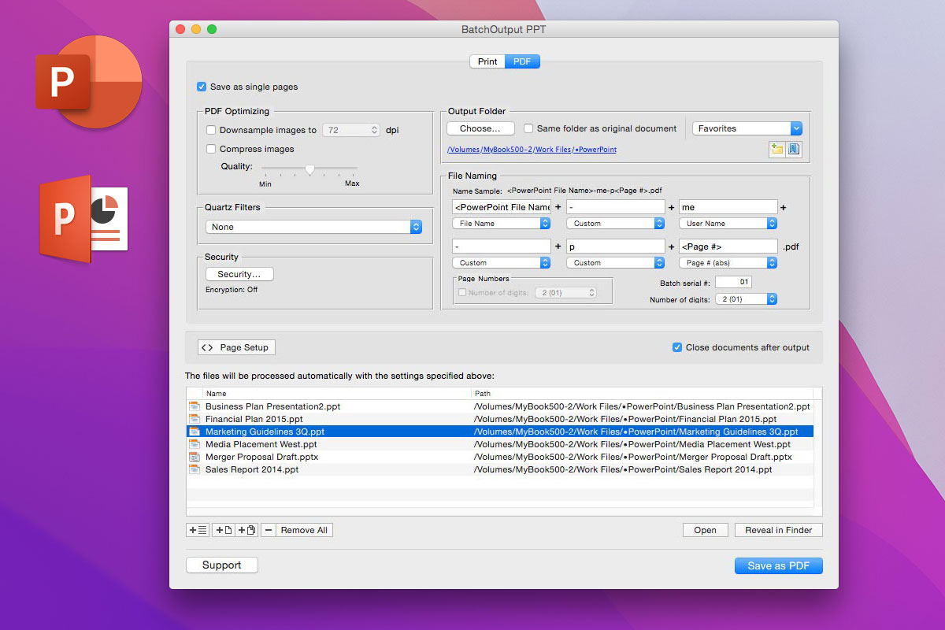Open the dpi value combo box
945x630 pixels.
(x=351, y=130)
